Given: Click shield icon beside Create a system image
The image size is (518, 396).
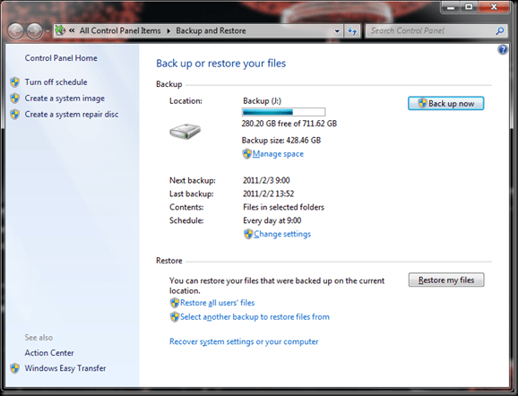Looking at the screenshot, I should tap(14, 99).
